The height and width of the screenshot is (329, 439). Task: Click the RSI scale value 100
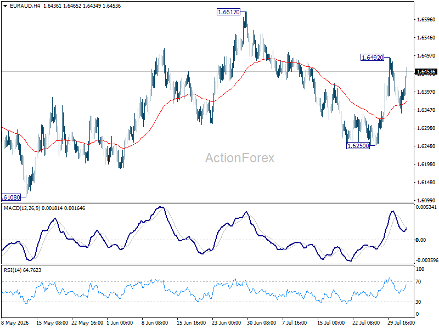coord(420,269)
